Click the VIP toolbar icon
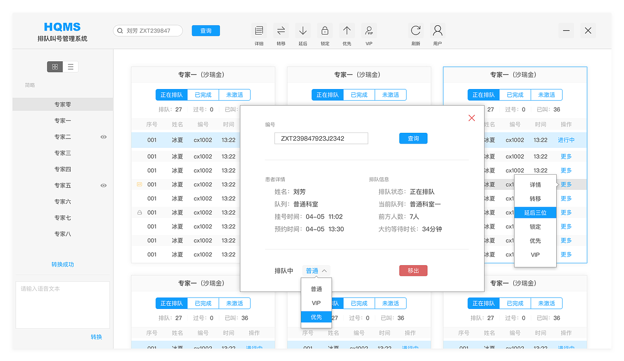The width and height of the screenshot is (624, 361). pyautogui.click(x=369, y=30)
